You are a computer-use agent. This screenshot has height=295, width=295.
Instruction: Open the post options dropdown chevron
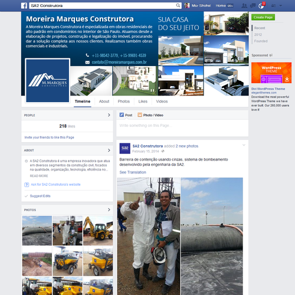244,145
